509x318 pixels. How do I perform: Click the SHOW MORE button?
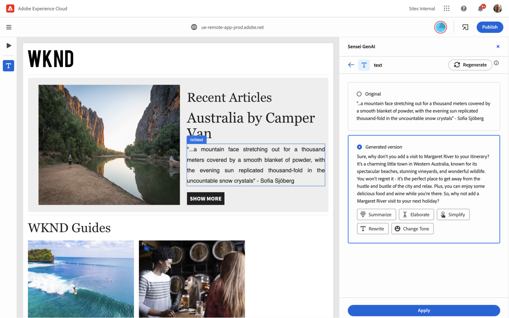[x=205, y=199]
